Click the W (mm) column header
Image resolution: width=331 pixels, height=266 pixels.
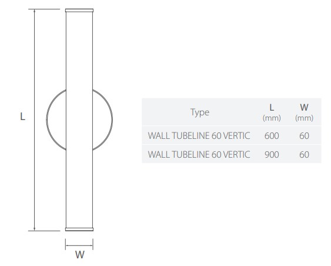pos(304,112)
